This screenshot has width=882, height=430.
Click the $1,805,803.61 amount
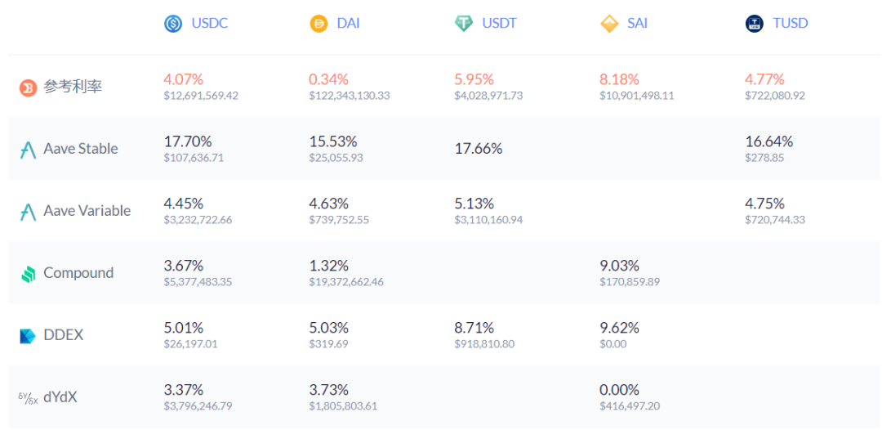tap(343, 405)
